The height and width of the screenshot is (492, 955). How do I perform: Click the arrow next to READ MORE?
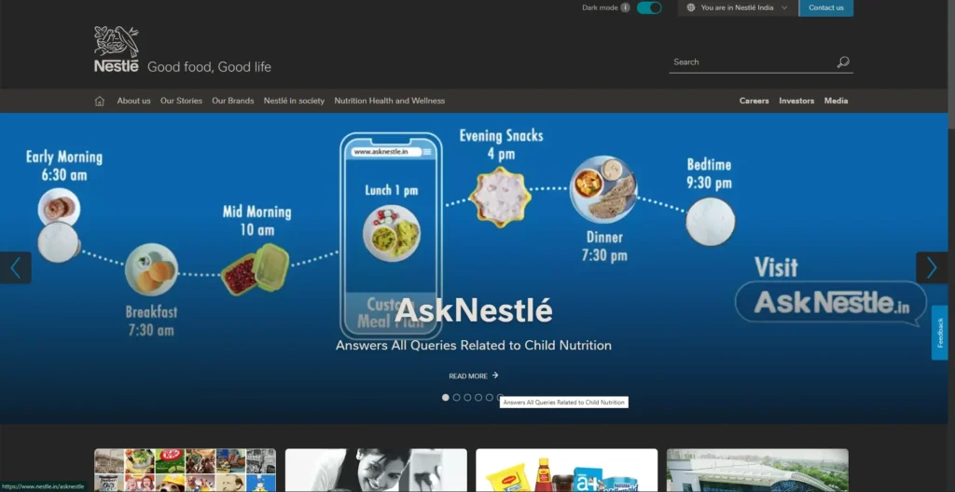[x=495, y=376]
